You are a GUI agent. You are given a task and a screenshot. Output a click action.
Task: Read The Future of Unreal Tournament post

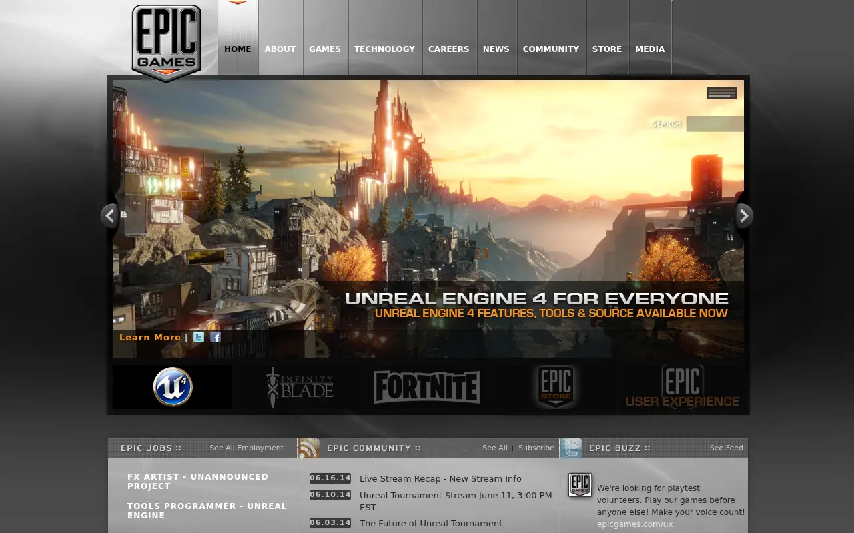tap(431, 524)
